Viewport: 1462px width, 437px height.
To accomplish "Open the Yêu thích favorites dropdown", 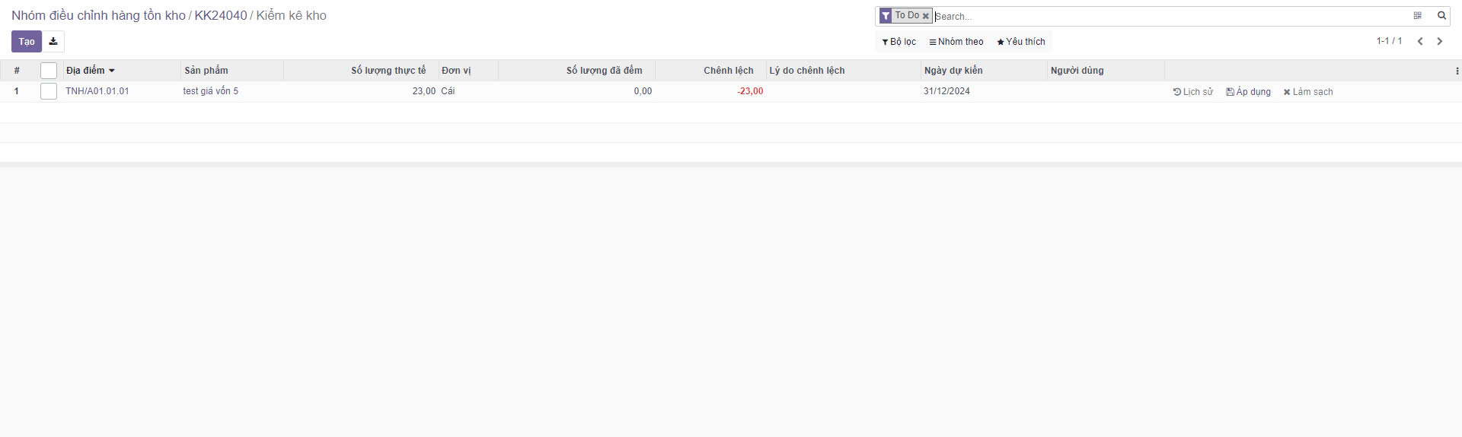I will 1020,42.
